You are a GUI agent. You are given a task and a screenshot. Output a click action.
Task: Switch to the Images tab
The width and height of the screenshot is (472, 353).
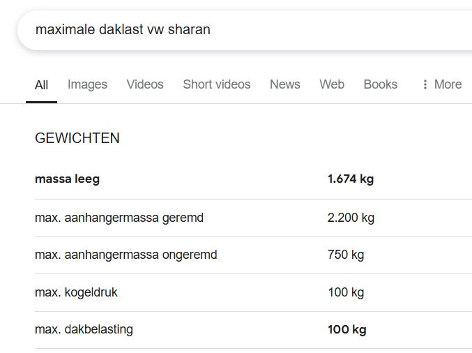[x=87, y=84]
